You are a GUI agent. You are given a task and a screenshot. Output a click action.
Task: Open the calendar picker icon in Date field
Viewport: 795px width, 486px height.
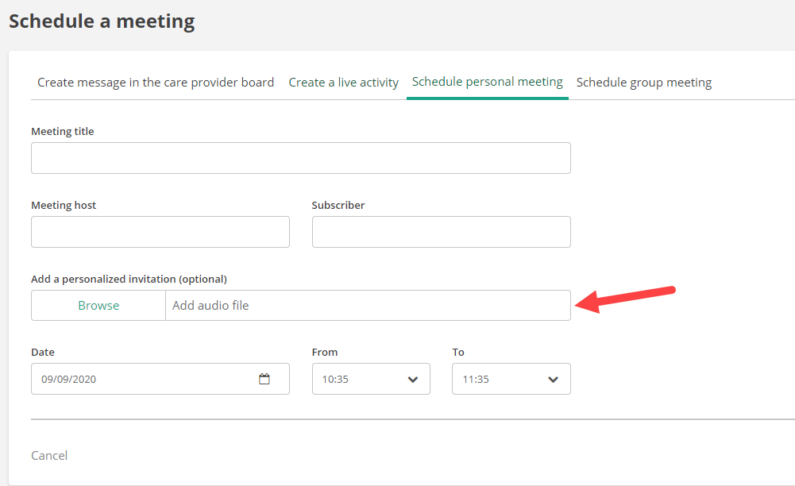tap(264, 380)
